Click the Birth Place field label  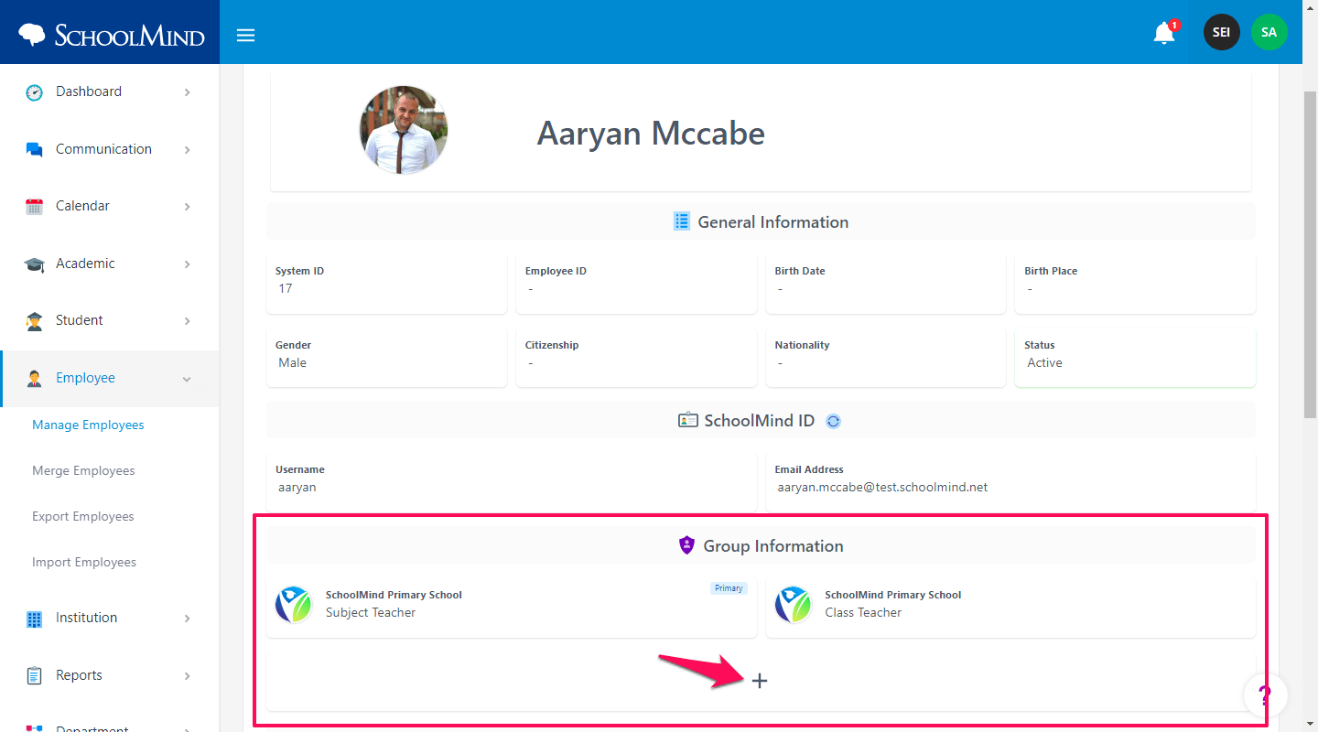coord(1051,271)
